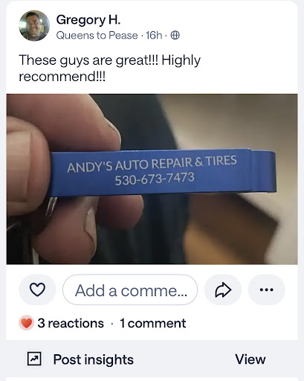The width and height of the screenshot is (304, 381).
Task: Click the red heart reaction icon
Action: tap(26, 323)
